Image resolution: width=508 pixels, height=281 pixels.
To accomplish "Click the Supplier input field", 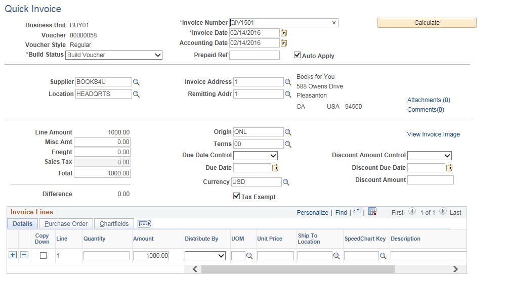I will point(104,82).
